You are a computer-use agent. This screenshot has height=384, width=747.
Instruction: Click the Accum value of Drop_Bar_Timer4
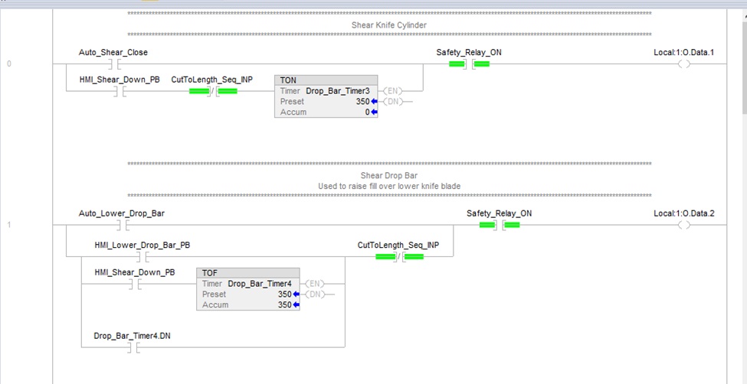[x=284, y=304]
